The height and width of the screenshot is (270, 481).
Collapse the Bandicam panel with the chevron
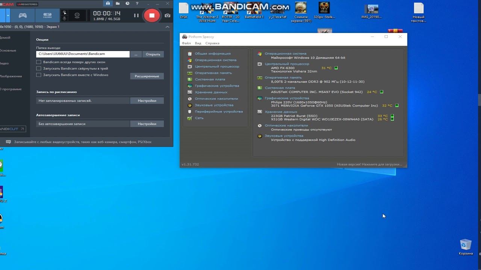click(167, 27)
